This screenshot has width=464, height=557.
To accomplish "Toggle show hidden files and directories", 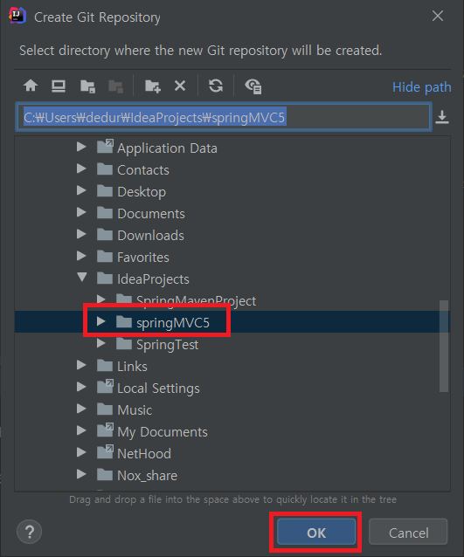I will 253,86.
